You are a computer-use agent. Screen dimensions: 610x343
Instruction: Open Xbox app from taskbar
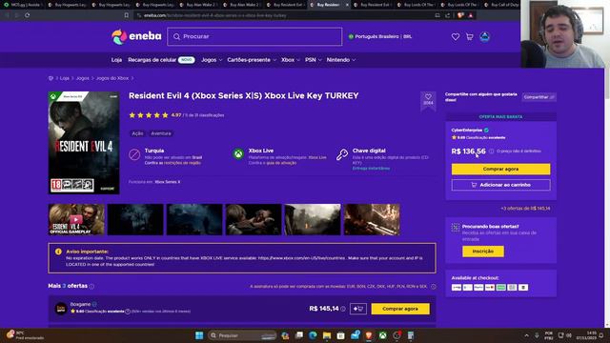[x=383, y=335]
